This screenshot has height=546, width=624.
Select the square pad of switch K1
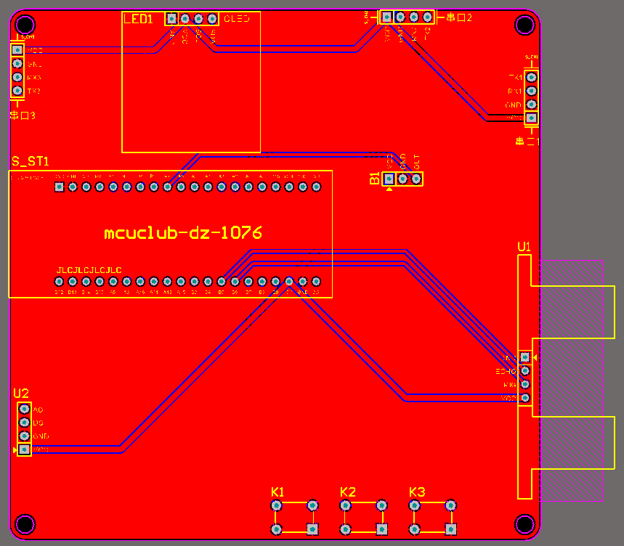click(313, 529)
